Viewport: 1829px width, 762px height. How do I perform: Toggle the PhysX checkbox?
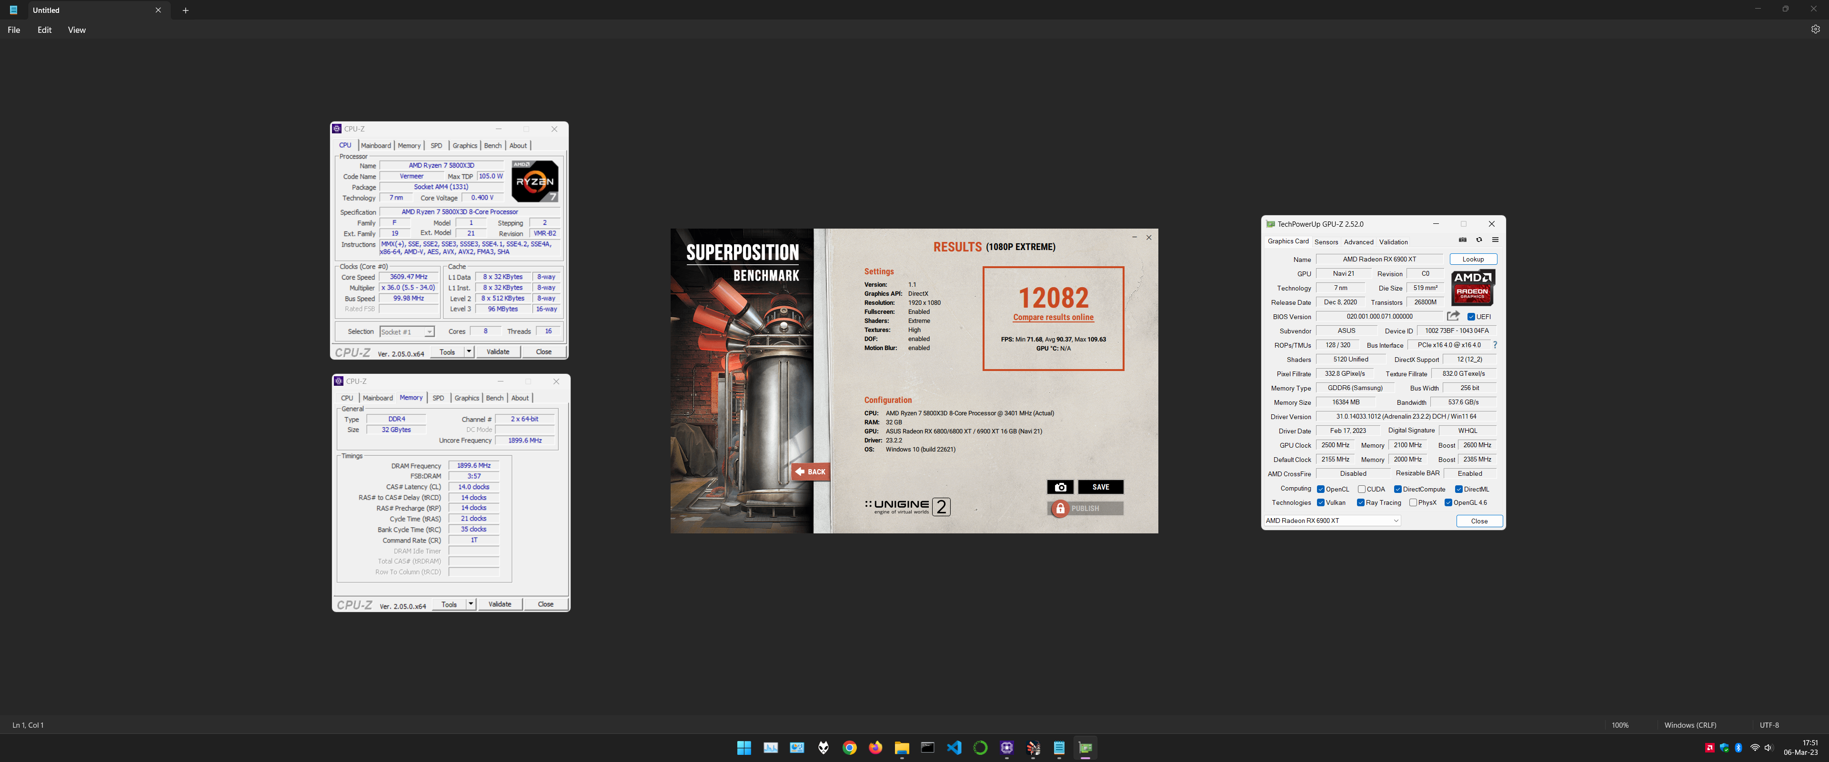pos(1413,503)
